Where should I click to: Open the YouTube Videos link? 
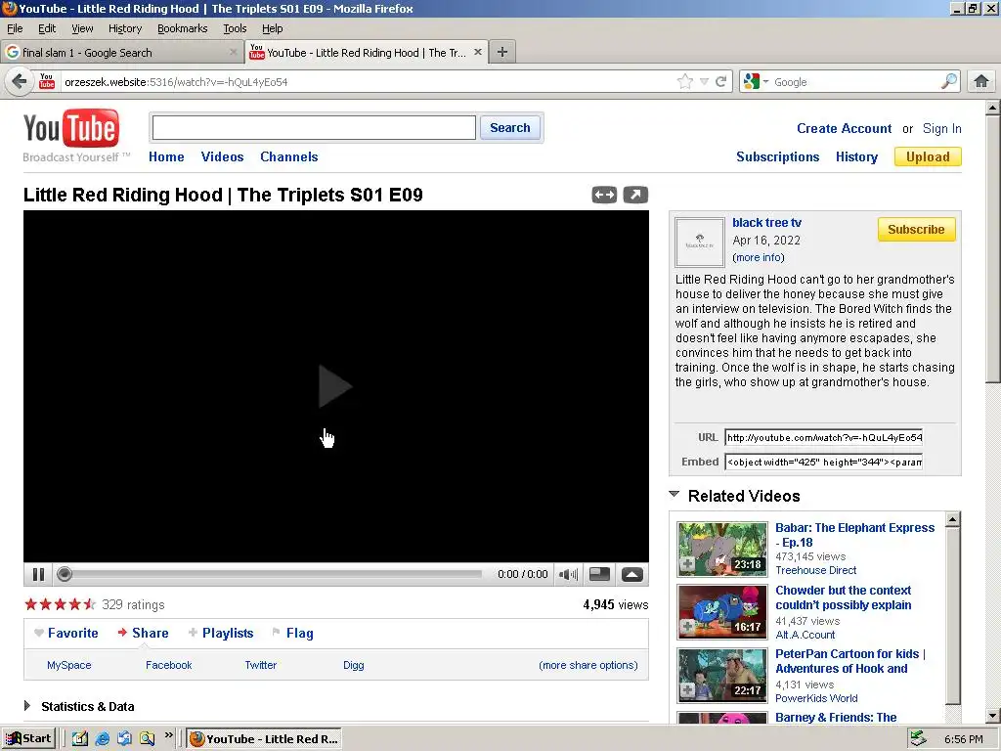(x=222, y=156)
